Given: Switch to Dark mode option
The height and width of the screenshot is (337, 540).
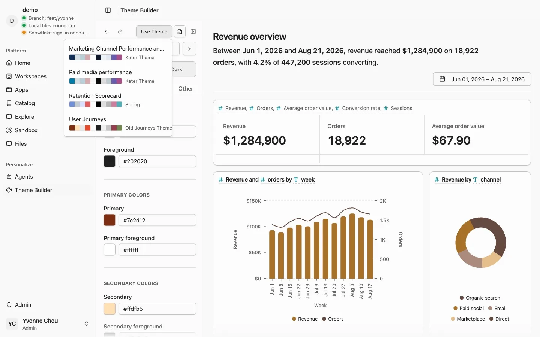Looking at the screenshot, I should 184,69.
